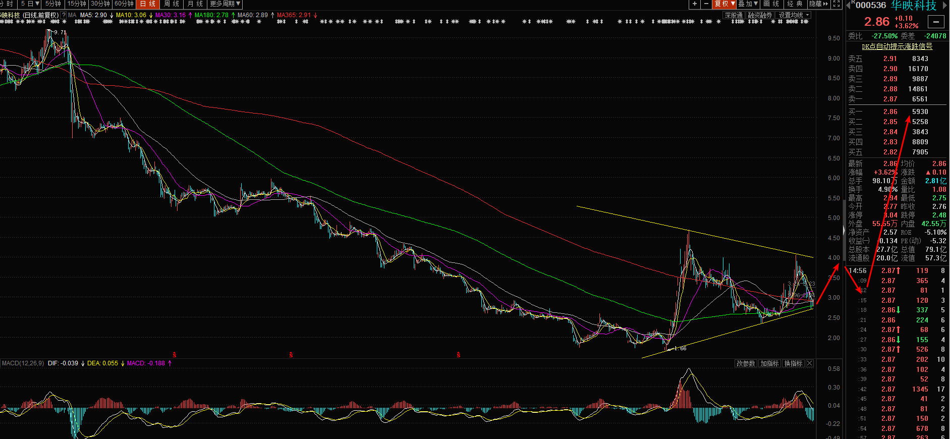The image size is (950, 439).
Task: Click the 14:56 trade tick row
Action: (x=898, y=270)
